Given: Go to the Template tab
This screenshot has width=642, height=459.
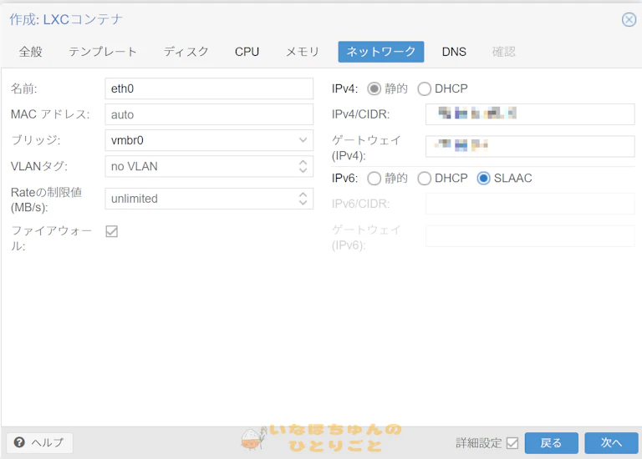Looking at the screenshot, I should (x=103, y=52).
